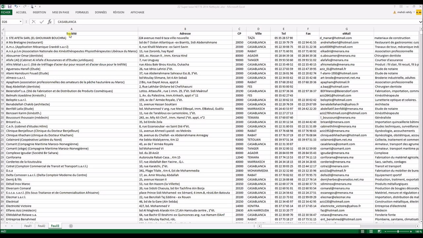The height and width of the screenshot is (238, 423).
Task: Select the email cell igoudar@menara.ma
Action: [347, 153]
